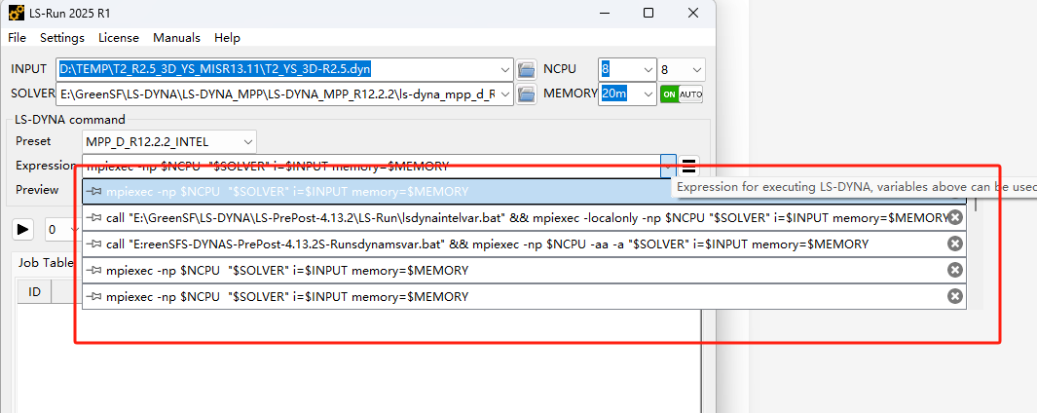1037x413 pixels.
Task: Remove the last expression entry in list
Action: (x=955, y=296)
